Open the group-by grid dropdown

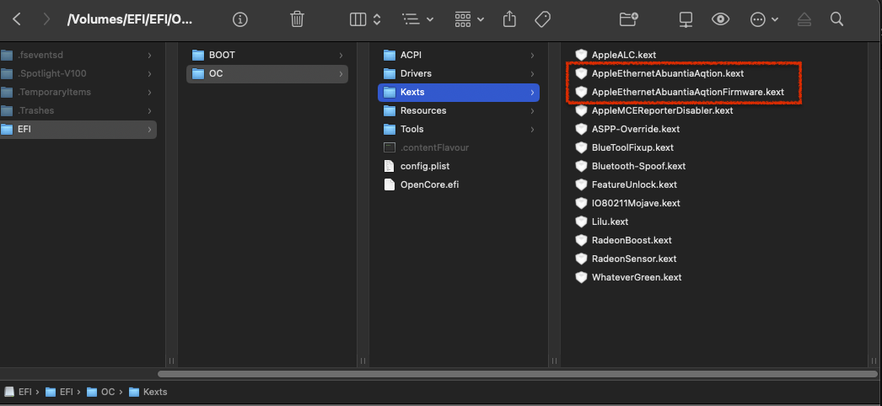[x=469, y=19]
